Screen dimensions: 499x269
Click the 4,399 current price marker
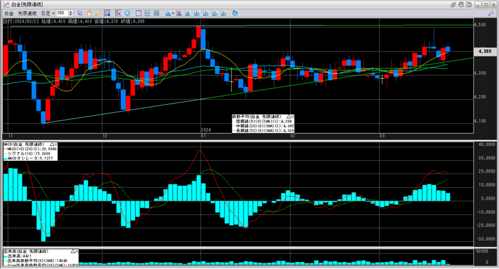tap(484, 51)
